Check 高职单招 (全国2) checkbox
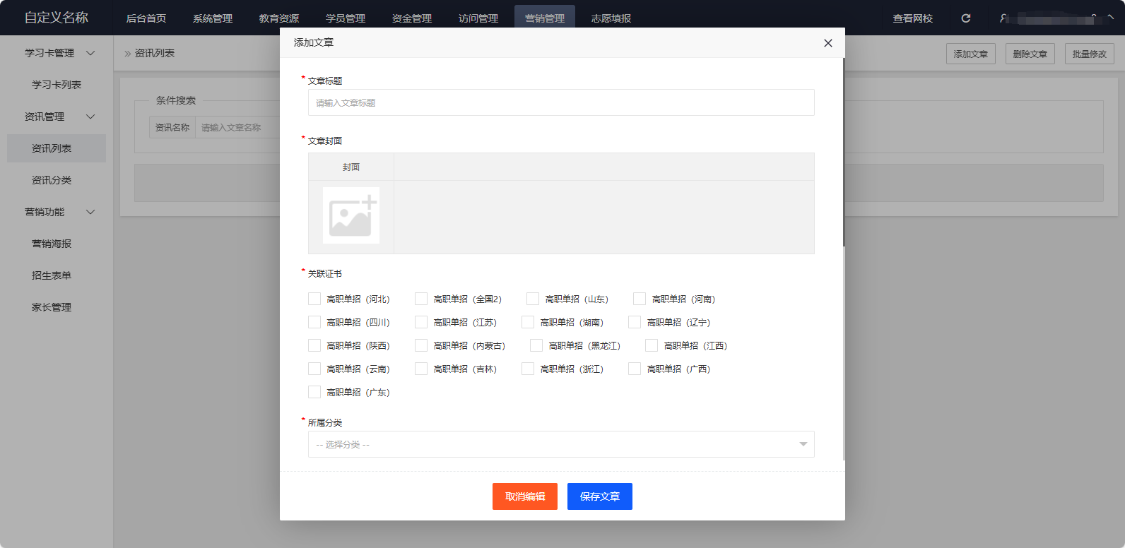This screenshot has height=548, width=1125. [x=421, y=299]
